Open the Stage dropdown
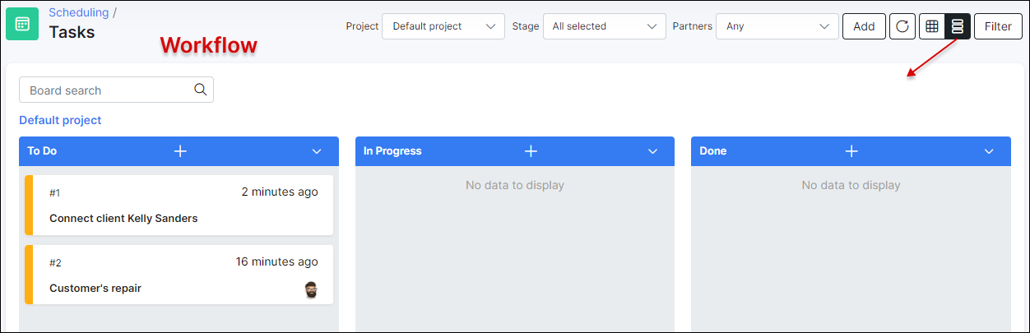The image size is (1030, 333). 605,26
